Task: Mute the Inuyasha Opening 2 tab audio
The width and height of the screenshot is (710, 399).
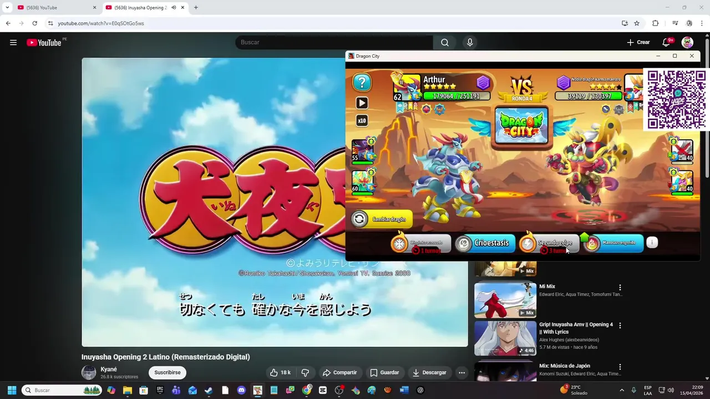Action: click(x=174, y=8)
